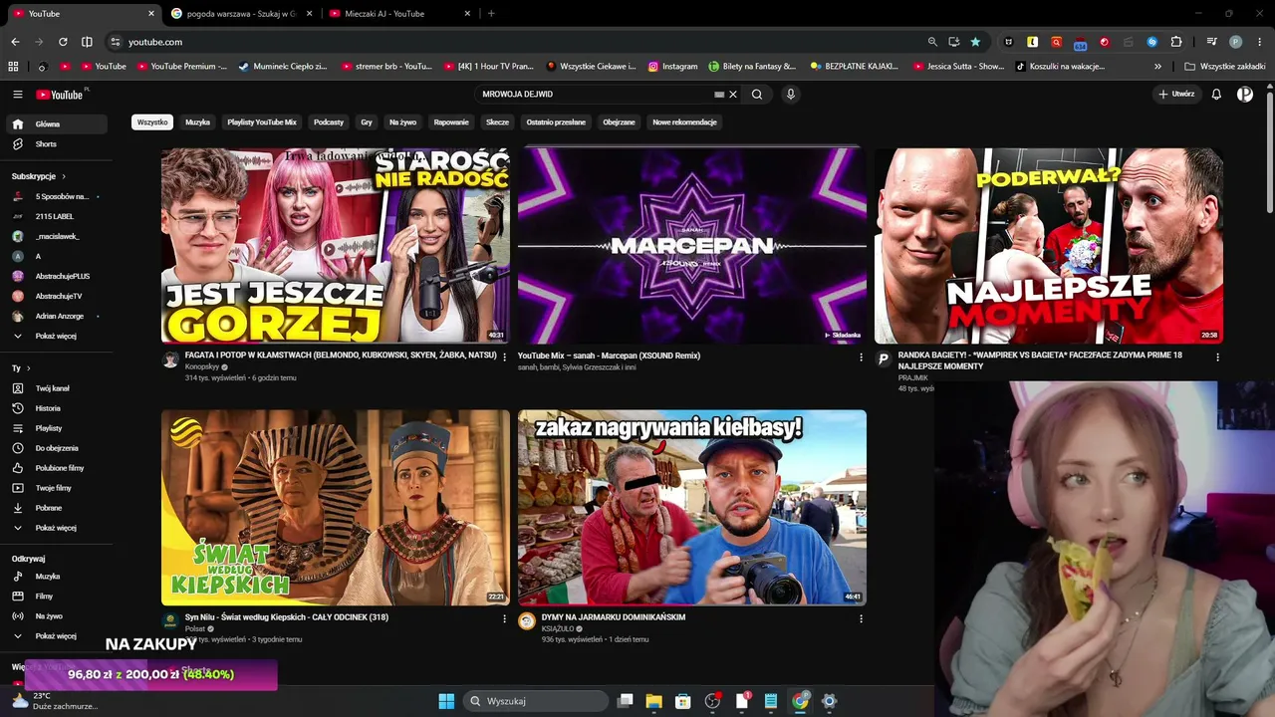Image resolution: width=1275 pixels, height=717 pixels.
Task: Open the JEST JESZCZE GORZEJ video thumbnail
Action: click(336, 246)
